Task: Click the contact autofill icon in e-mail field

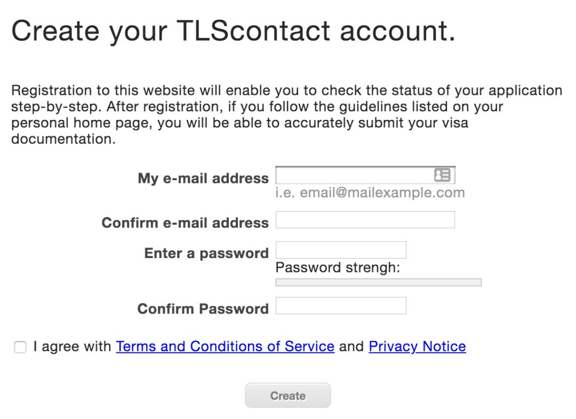Action: pos(442,175)
